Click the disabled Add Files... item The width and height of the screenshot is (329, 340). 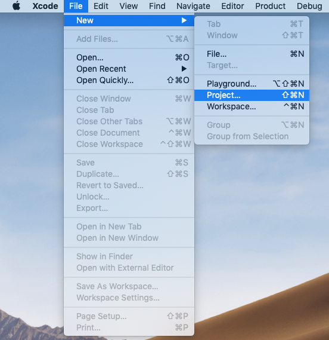(129, 39)
